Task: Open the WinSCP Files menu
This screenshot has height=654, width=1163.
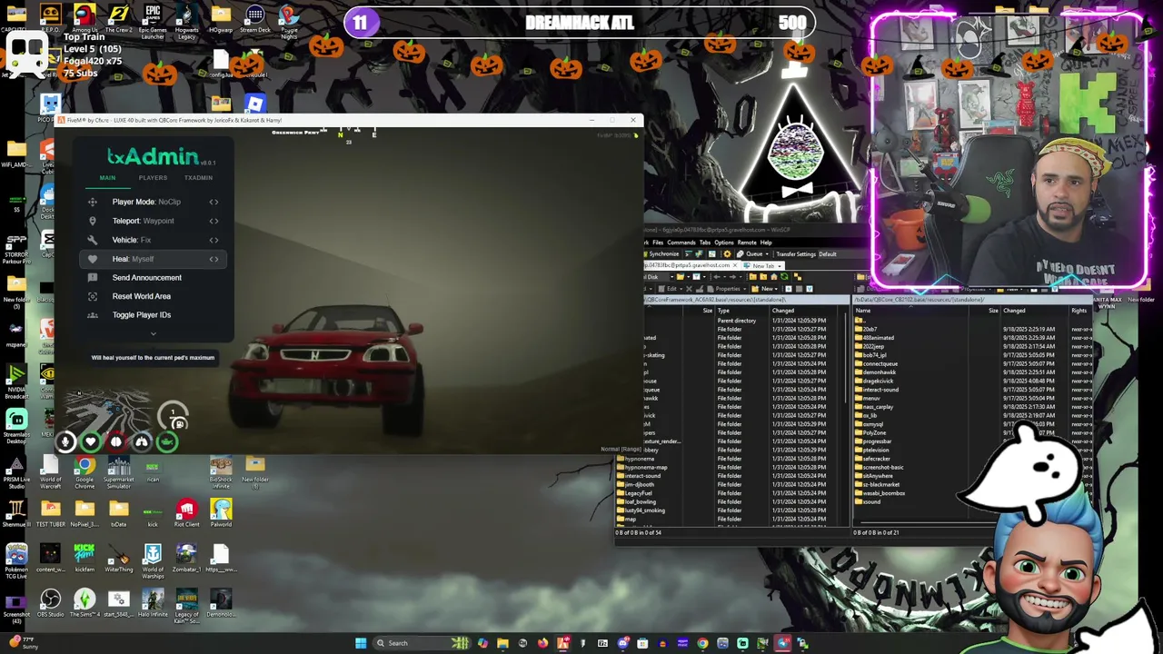Action: point(659,243)
